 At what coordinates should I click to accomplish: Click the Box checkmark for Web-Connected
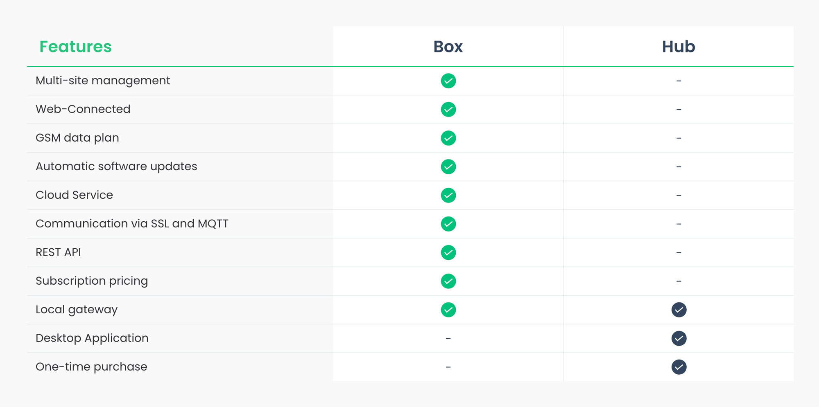448,110
